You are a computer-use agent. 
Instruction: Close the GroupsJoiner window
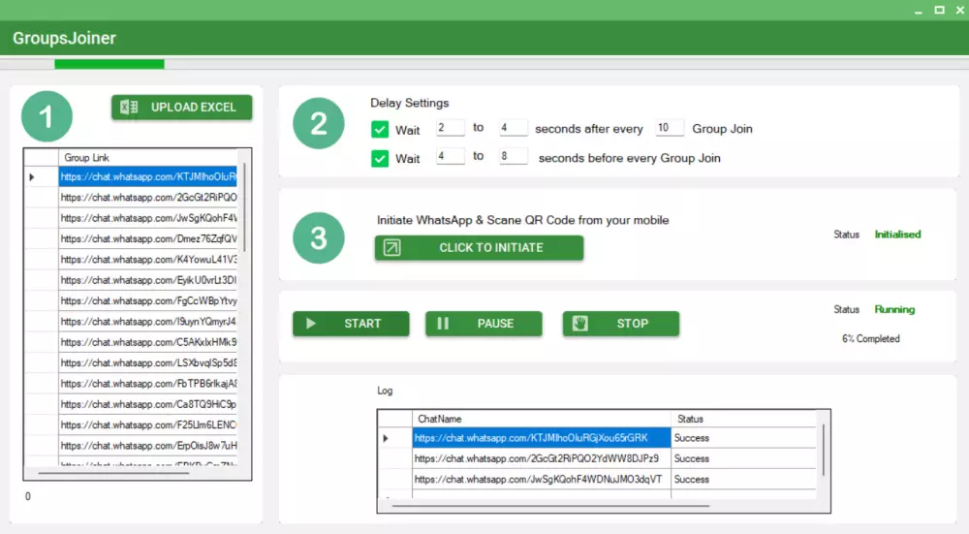960,10
